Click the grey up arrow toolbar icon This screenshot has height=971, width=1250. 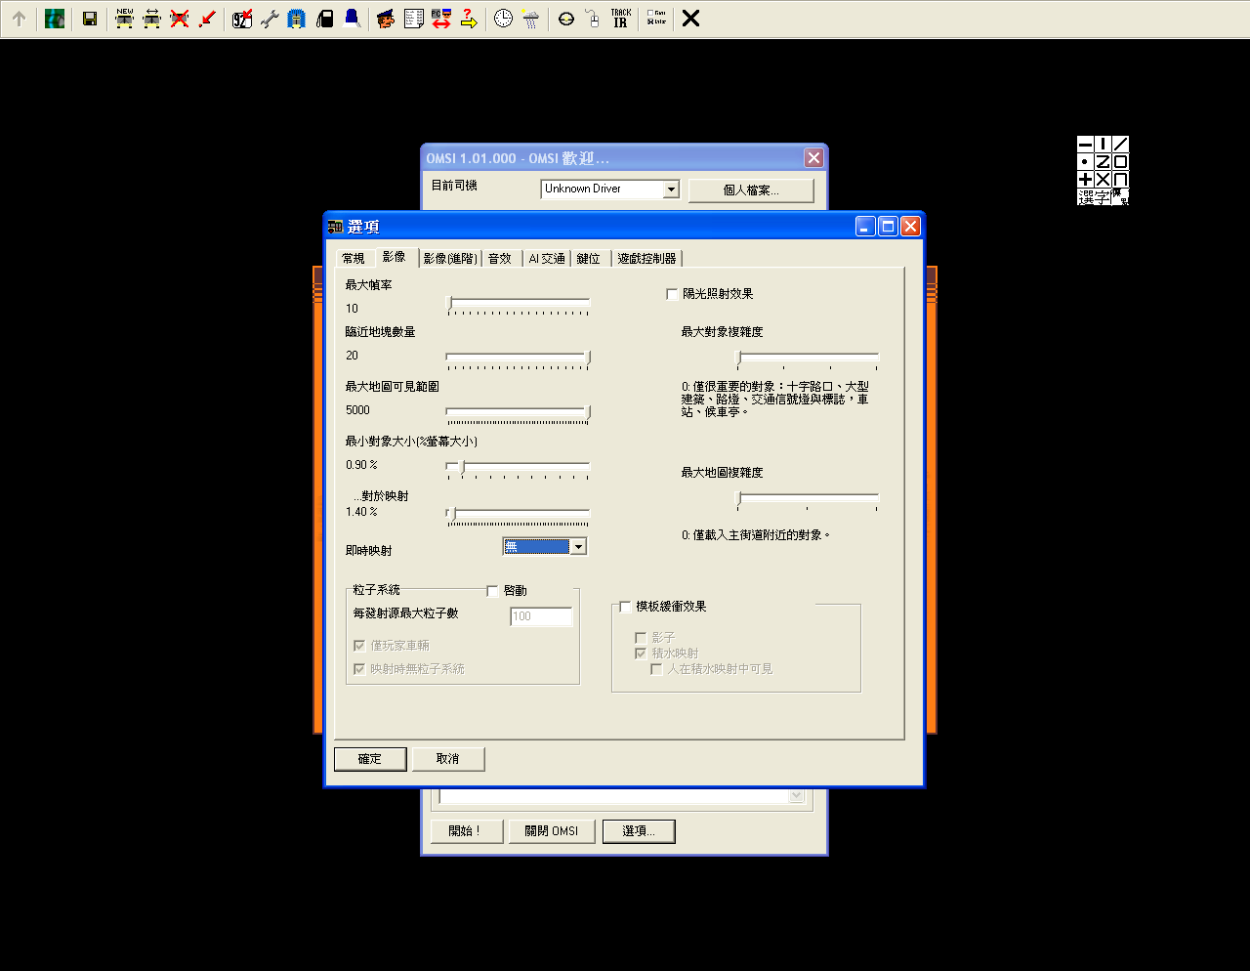19,19
